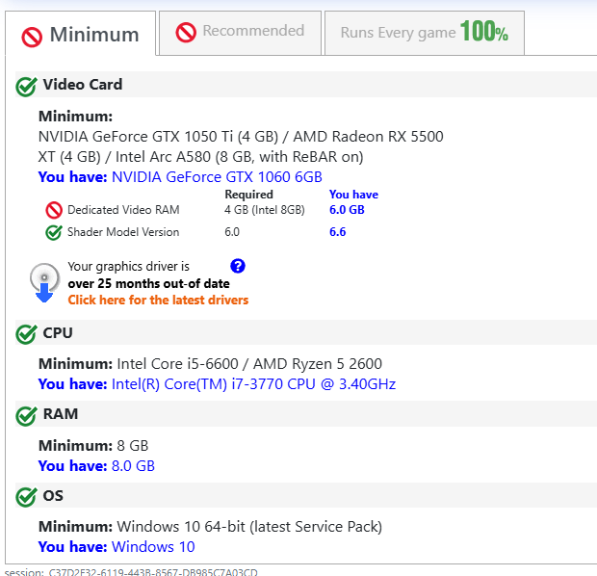Click the session ID text at bottom

pyautogui.click(x=131, y=572)
